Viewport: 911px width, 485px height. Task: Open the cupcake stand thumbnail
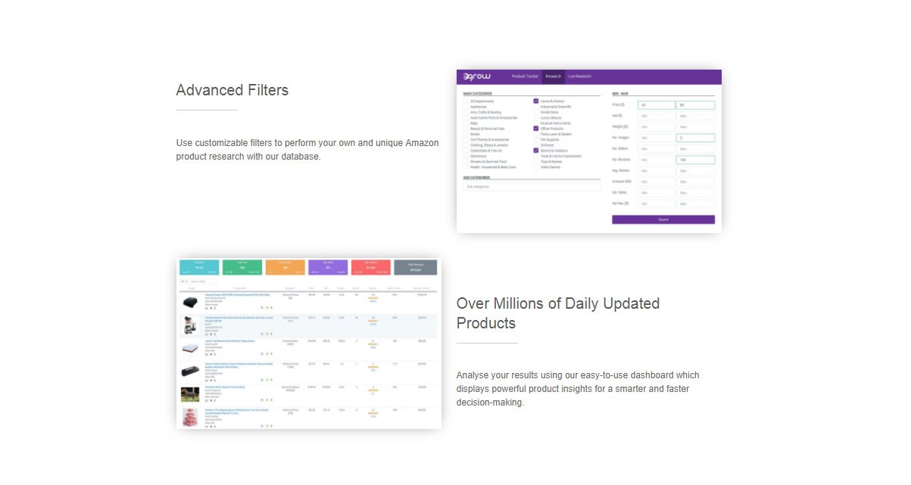(x=190, y=418)
